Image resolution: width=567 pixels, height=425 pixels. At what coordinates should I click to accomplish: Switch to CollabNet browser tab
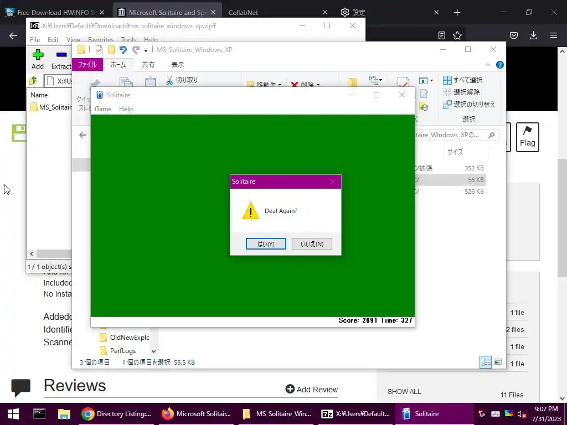(x=243, y=12)
